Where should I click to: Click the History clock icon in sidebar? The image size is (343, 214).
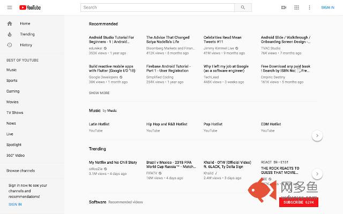tap(10, 45)
